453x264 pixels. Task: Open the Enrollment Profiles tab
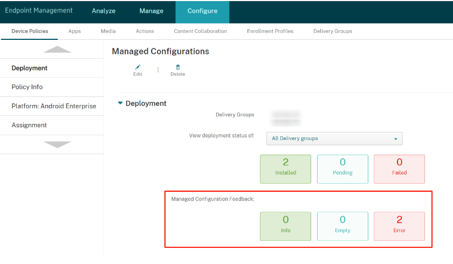pyautogui.click(x=270, y=31)
